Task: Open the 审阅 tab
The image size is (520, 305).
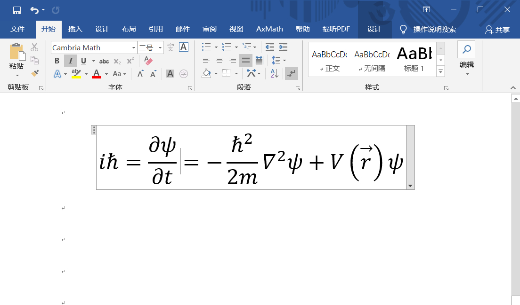Action: pos(210,29)
